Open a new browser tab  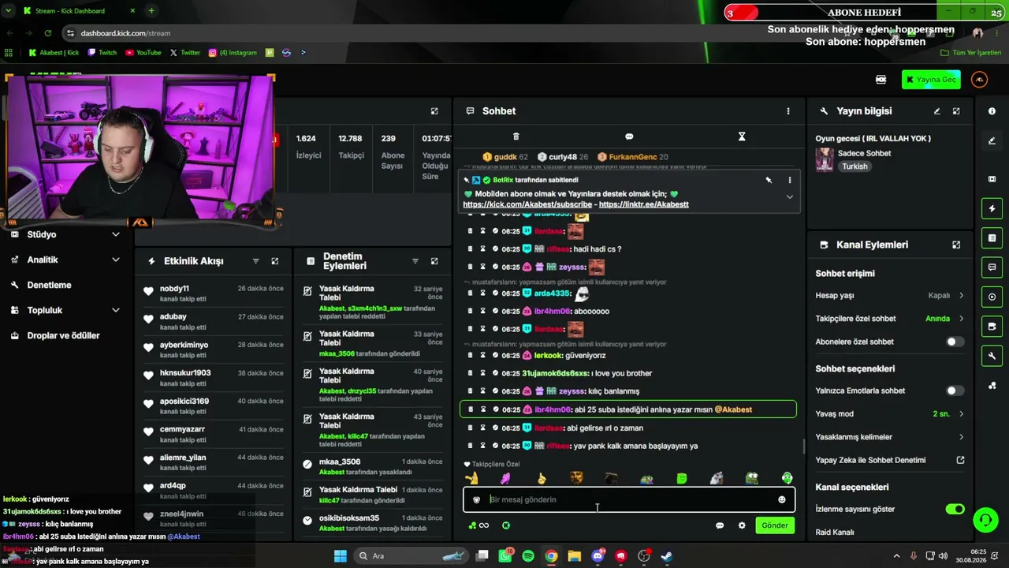[x=151, y=11]
